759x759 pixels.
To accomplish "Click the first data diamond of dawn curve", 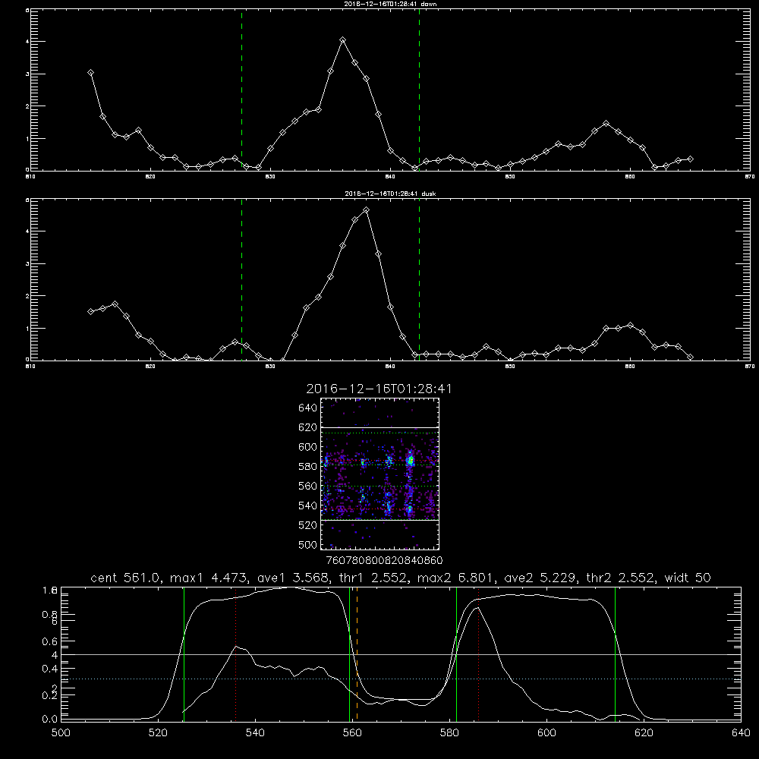I will coord(90,73).
